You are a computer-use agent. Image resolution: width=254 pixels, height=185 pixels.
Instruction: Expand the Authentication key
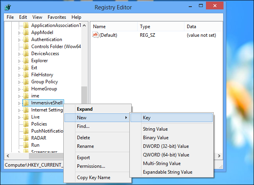(19, 40)
